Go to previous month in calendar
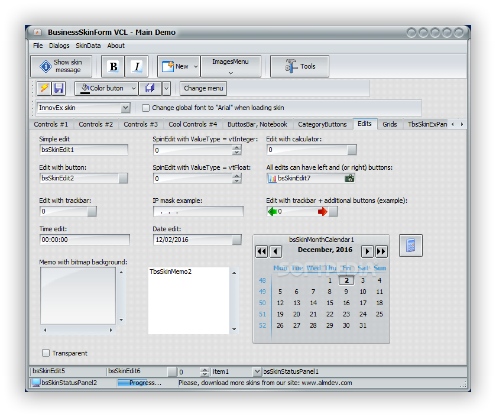 276,251
